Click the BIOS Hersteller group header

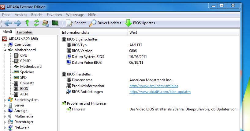[76, 74]
